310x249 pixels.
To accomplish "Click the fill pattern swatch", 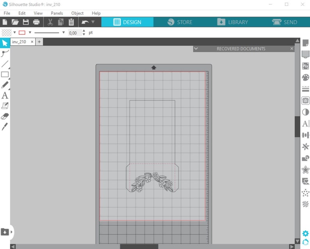I will (7, 33).
